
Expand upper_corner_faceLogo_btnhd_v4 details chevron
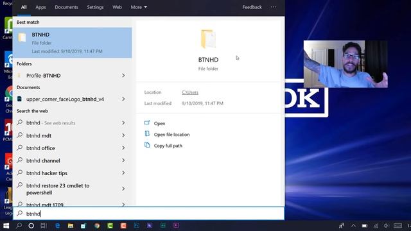[x=123, y=99]
